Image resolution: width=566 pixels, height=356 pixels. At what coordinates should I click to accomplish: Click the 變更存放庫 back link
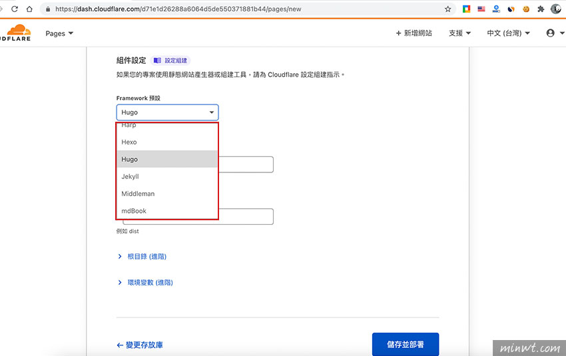(x=140, y=345)
